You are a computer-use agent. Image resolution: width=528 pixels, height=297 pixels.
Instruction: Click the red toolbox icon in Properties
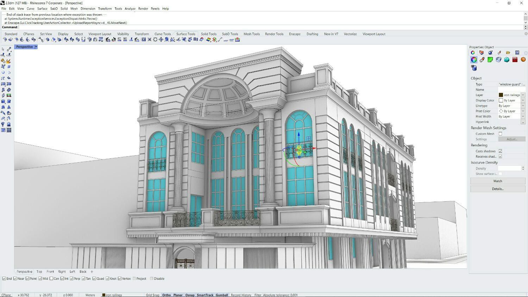point(515,60)
